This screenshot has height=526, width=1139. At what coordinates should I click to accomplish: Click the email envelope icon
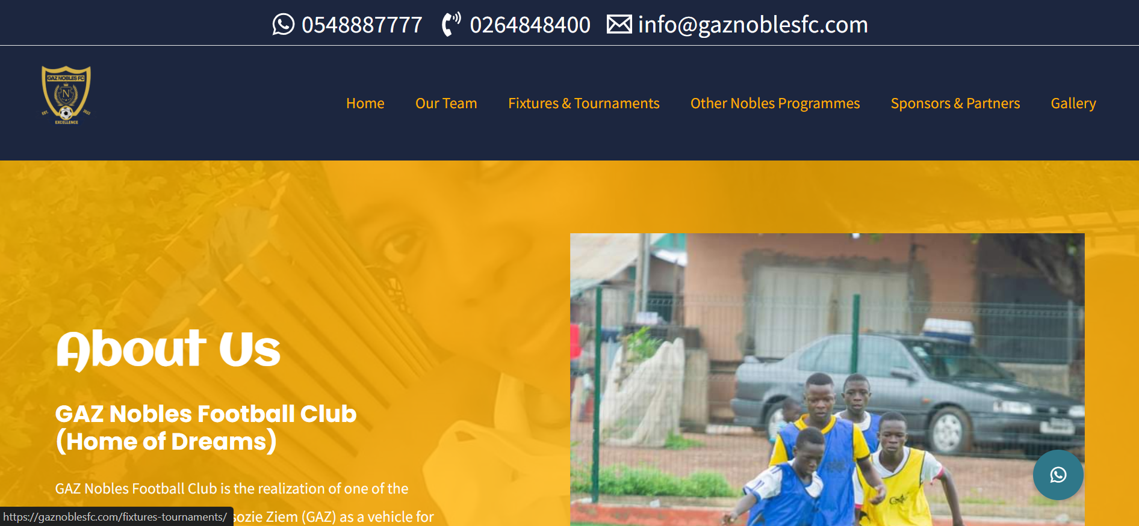pyautogui.click(x=619, y=25)
